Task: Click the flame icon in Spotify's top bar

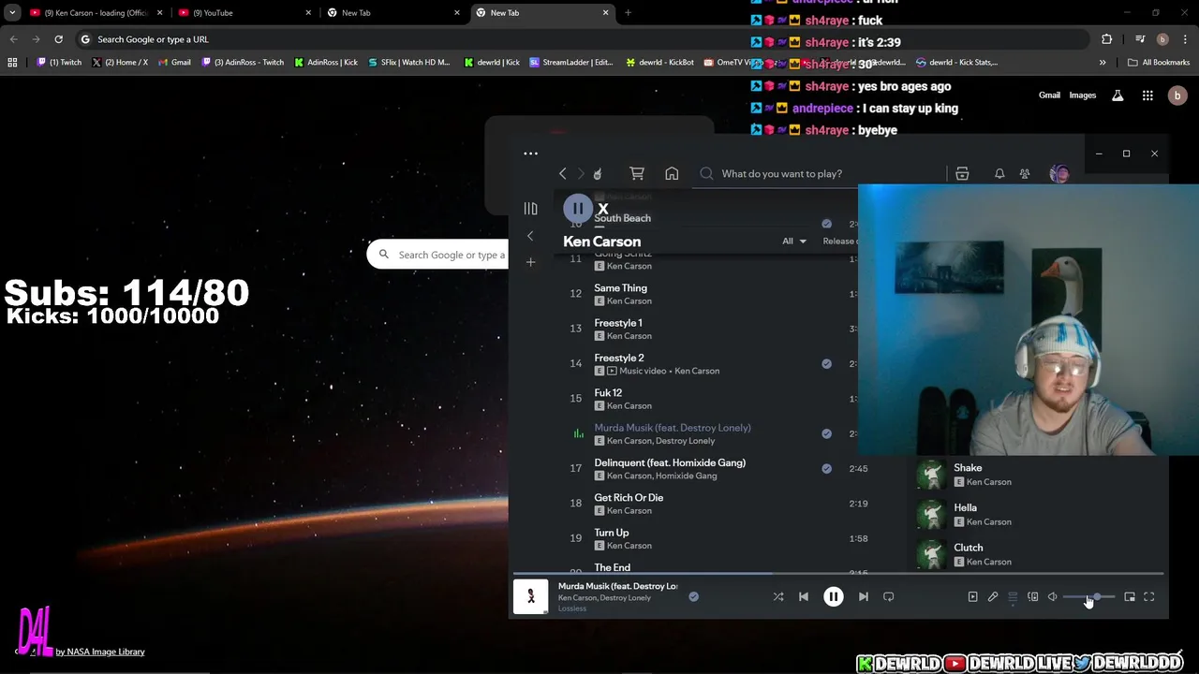Action: pyautogui.click(x=598, y=173)
